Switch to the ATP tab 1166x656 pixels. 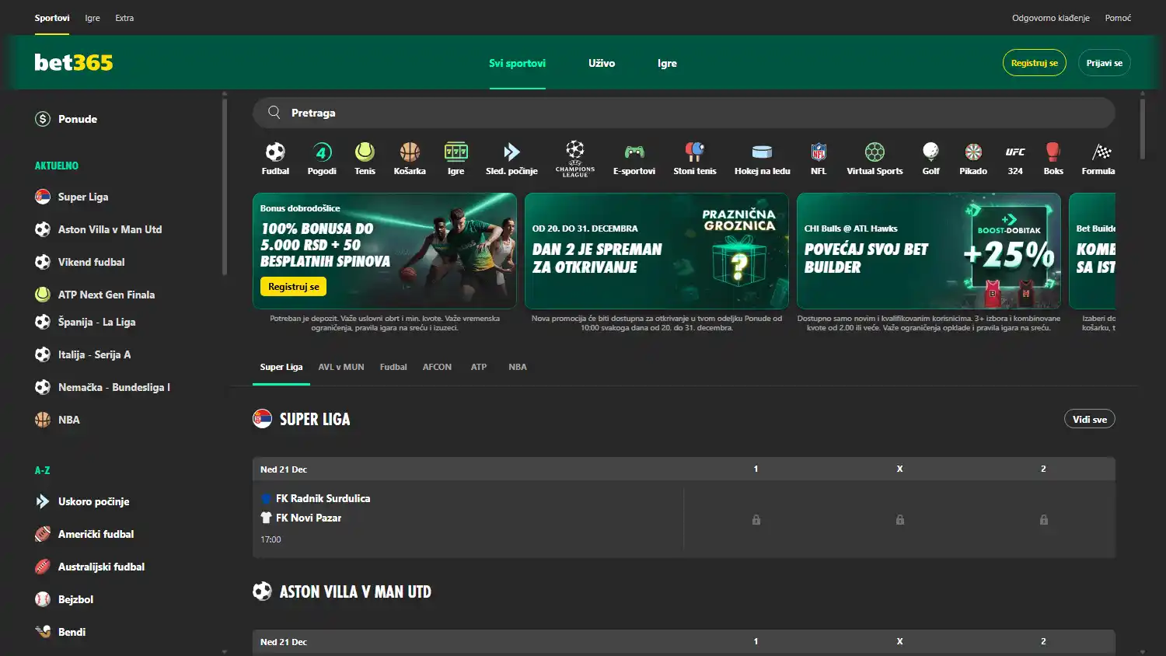point(479,367)
